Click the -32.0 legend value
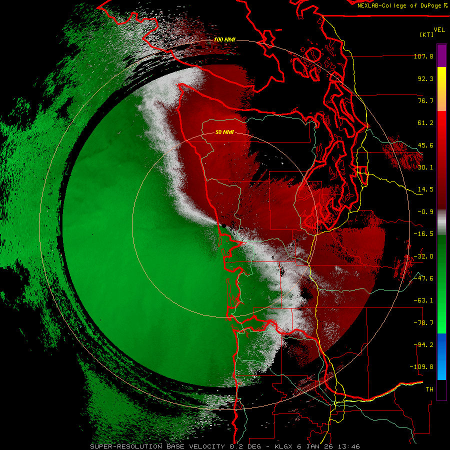Viewport: 450px width, 450px height. point(423,256)
